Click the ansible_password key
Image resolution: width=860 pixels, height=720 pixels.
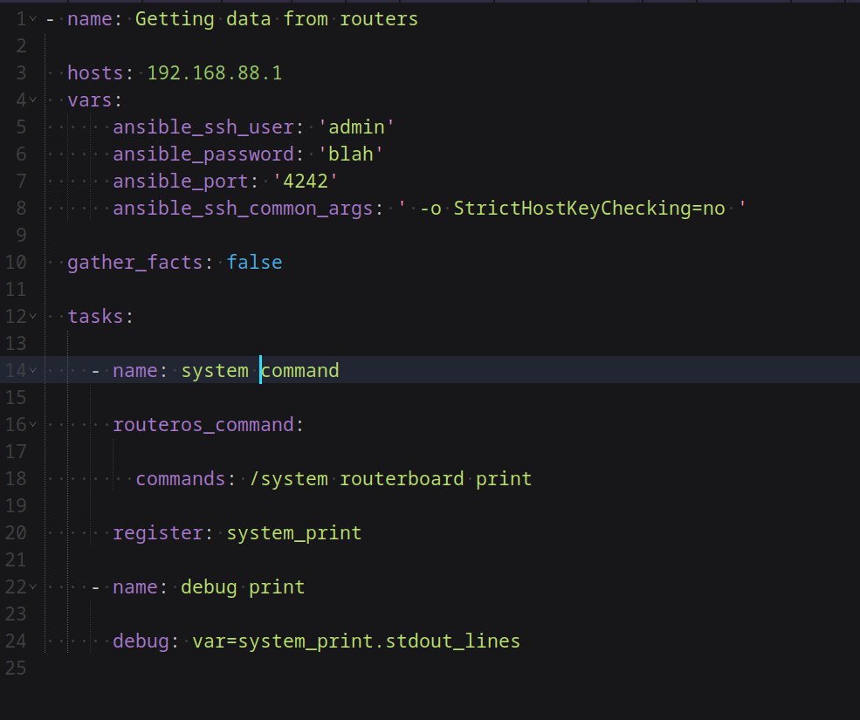[203, 154]
